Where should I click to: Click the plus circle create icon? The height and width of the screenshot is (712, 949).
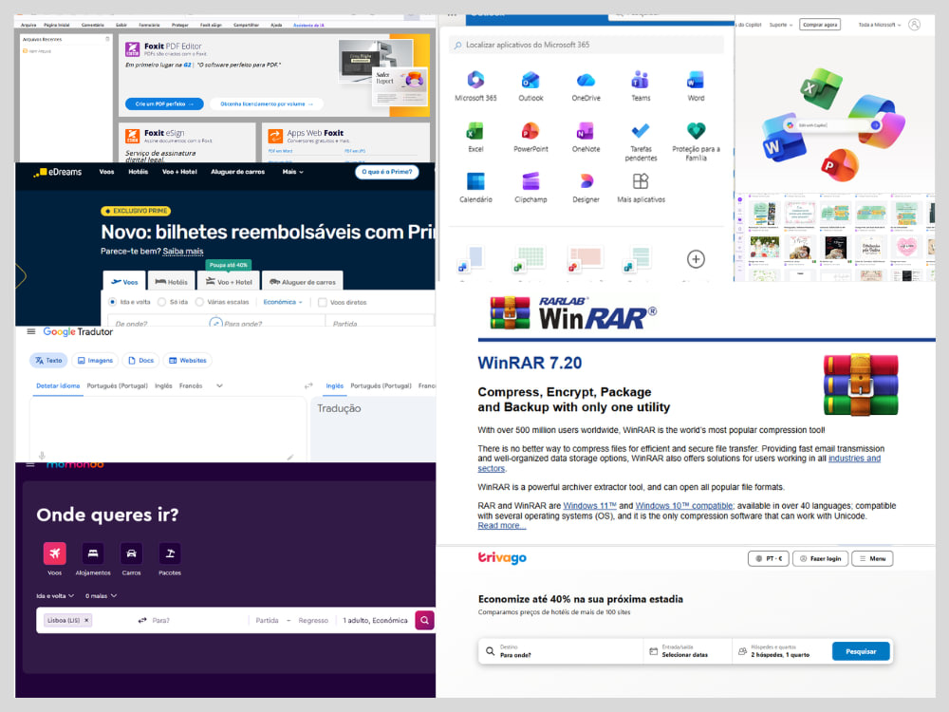pos(696,259)
